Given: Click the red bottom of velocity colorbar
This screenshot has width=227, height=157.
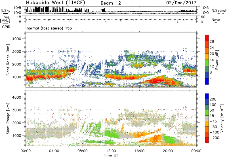Looking at the screenshot, I should pyautogui.click(x=207, y=140).
